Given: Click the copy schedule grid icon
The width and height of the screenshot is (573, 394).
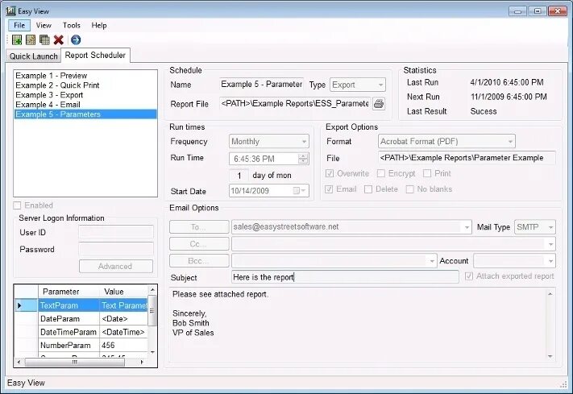Looking at the screenshot, I should point(44,39).
